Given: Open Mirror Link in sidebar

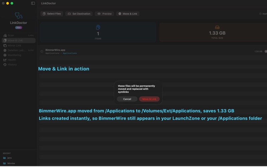Looking at the screenshot, I should point(19,45).
